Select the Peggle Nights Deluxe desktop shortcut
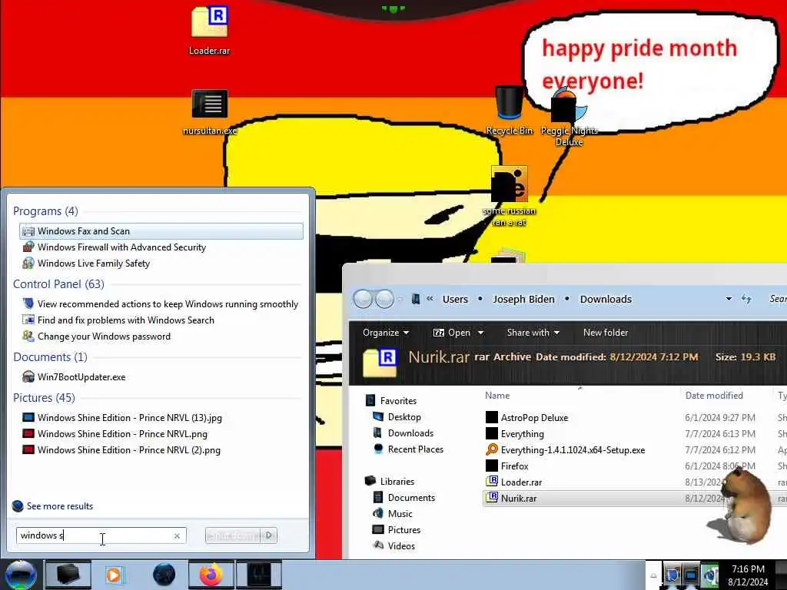 (569, 117)
